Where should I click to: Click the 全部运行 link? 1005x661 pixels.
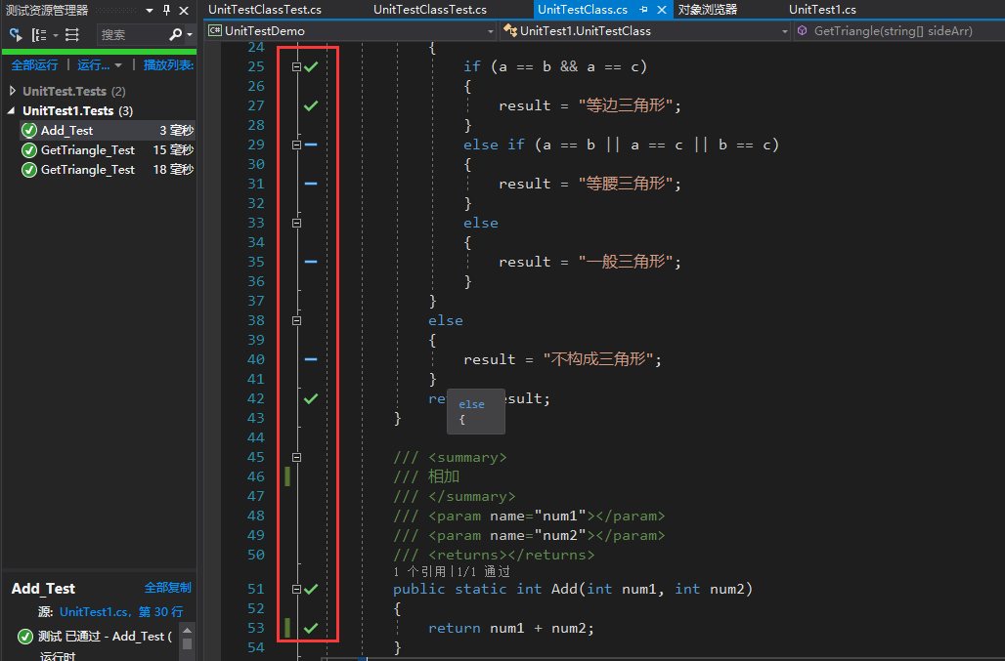(x=34, y=65)
